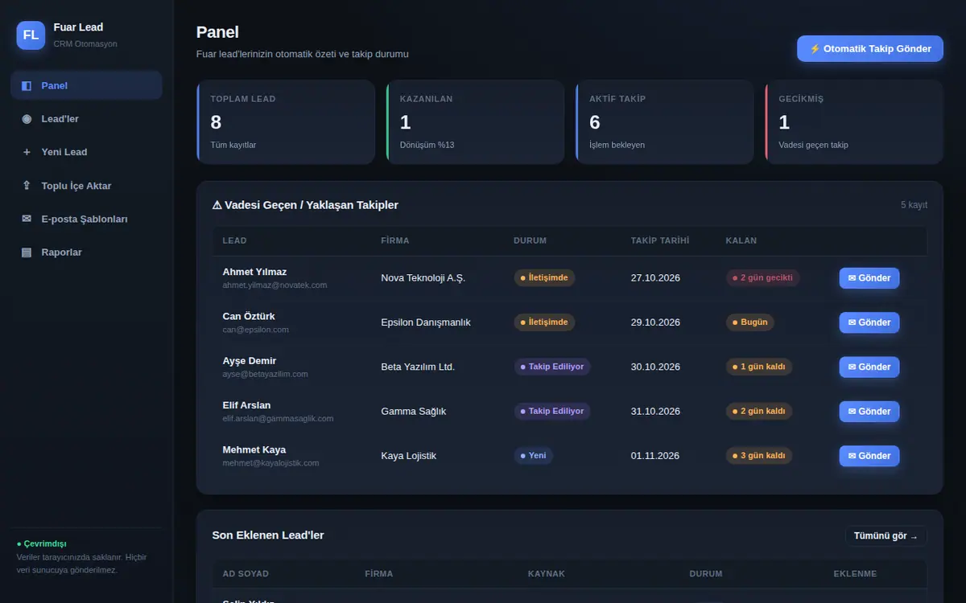Click the Gecikmiş stat card
Viewport: 966px width, 603px height.
coord(854,122)
